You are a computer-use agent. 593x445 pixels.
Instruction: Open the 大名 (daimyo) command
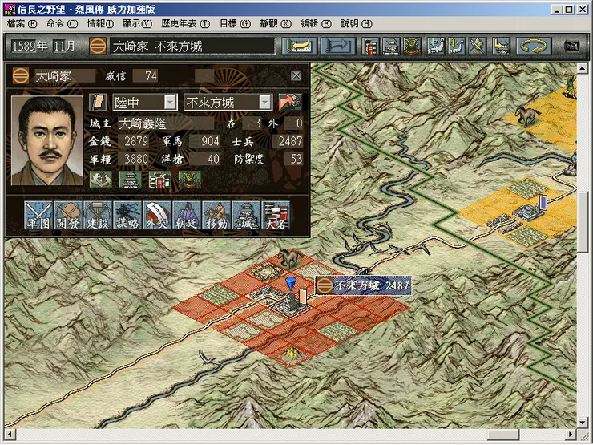[x=276, y=215]
